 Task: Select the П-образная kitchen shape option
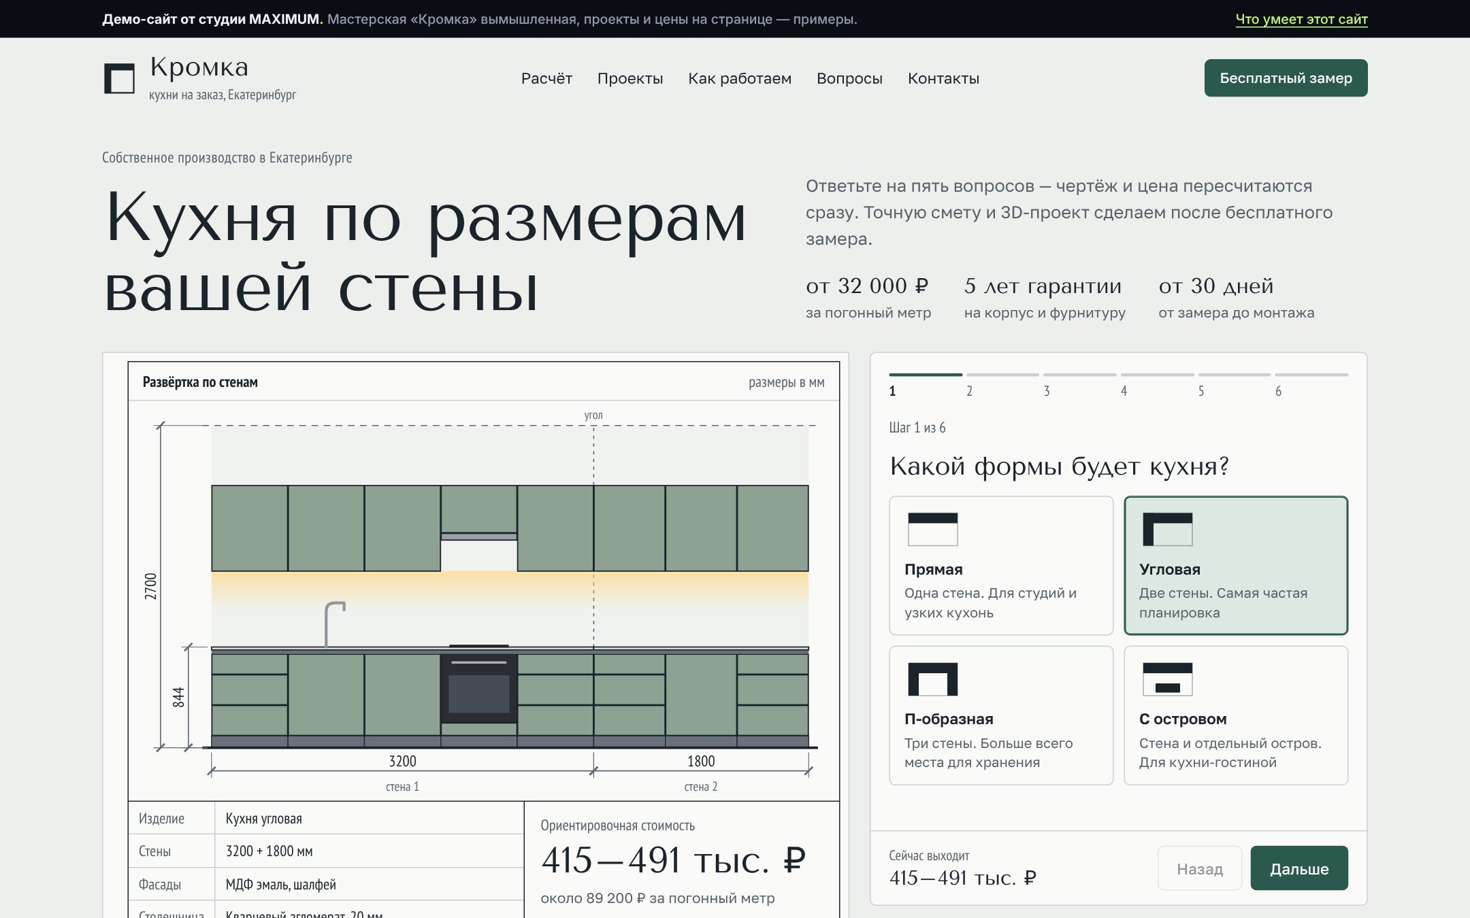pos(1001,715)
